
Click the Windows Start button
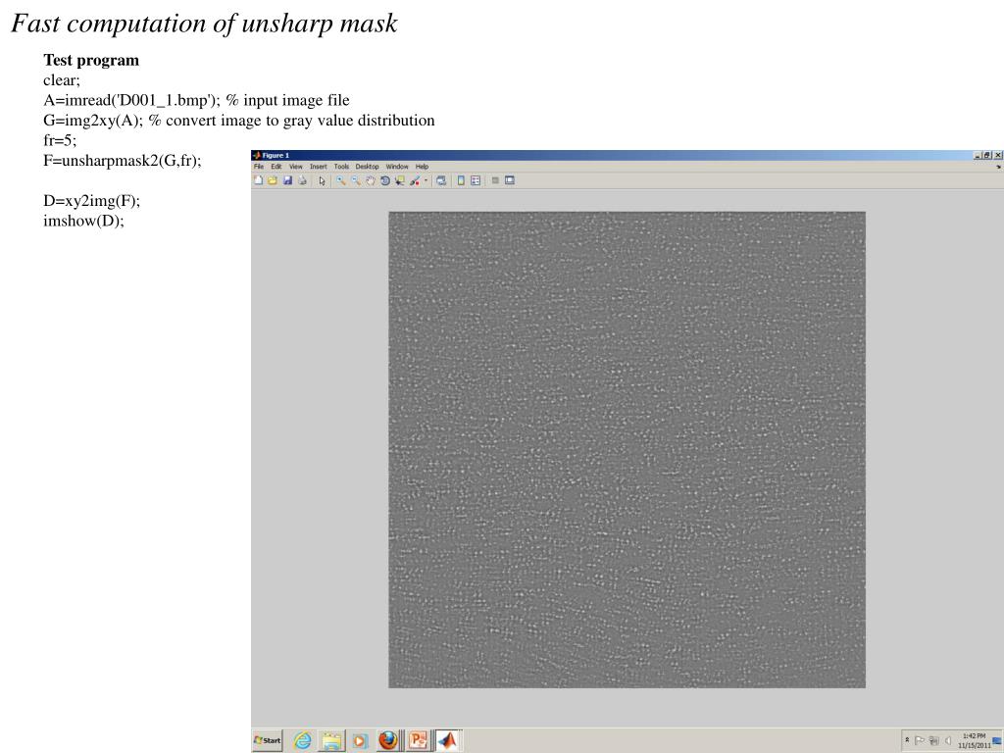tap(268, 740)
